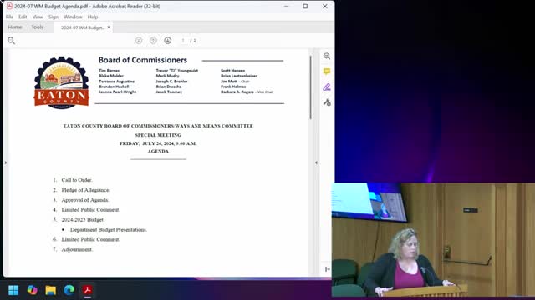Screen dimensions: 535x300
Task: Minimize the Acrobat Reader window
Action: [286, 6]
